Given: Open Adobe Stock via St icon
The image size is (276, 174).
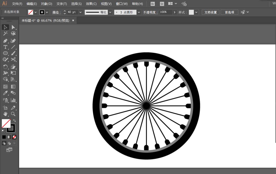Looking at the screenshot, I should point(162,4).
